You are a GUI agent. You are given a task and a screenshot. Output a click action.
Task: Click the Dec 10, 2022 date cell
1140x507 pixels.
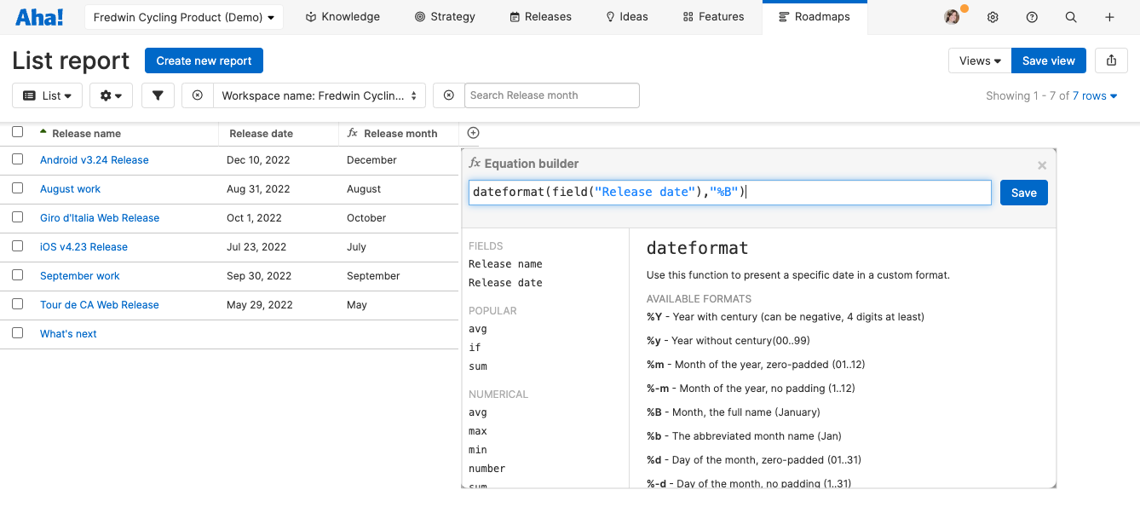click(x=259, y=160)
